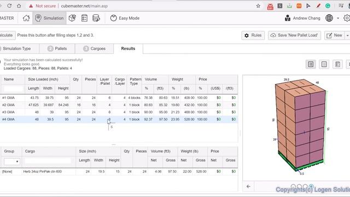Open Andrew Chang user account
The width and height of the screenshot is (350, 197).
click(x=302, y=18)
